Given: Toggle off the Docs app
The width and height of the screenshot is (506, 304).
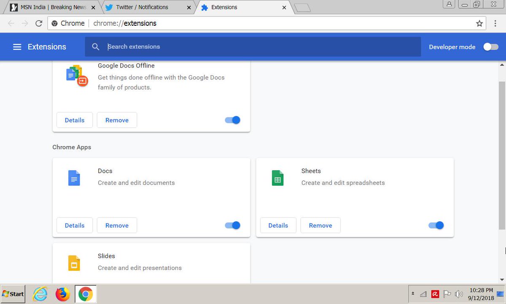Looking at the screenshot, I should [x=233, y=225].
